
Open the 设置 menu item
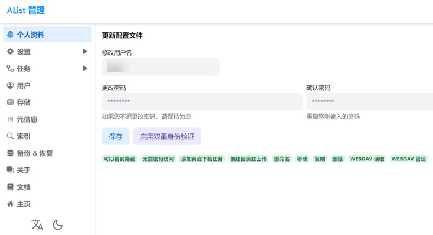(x=48, y=51)
